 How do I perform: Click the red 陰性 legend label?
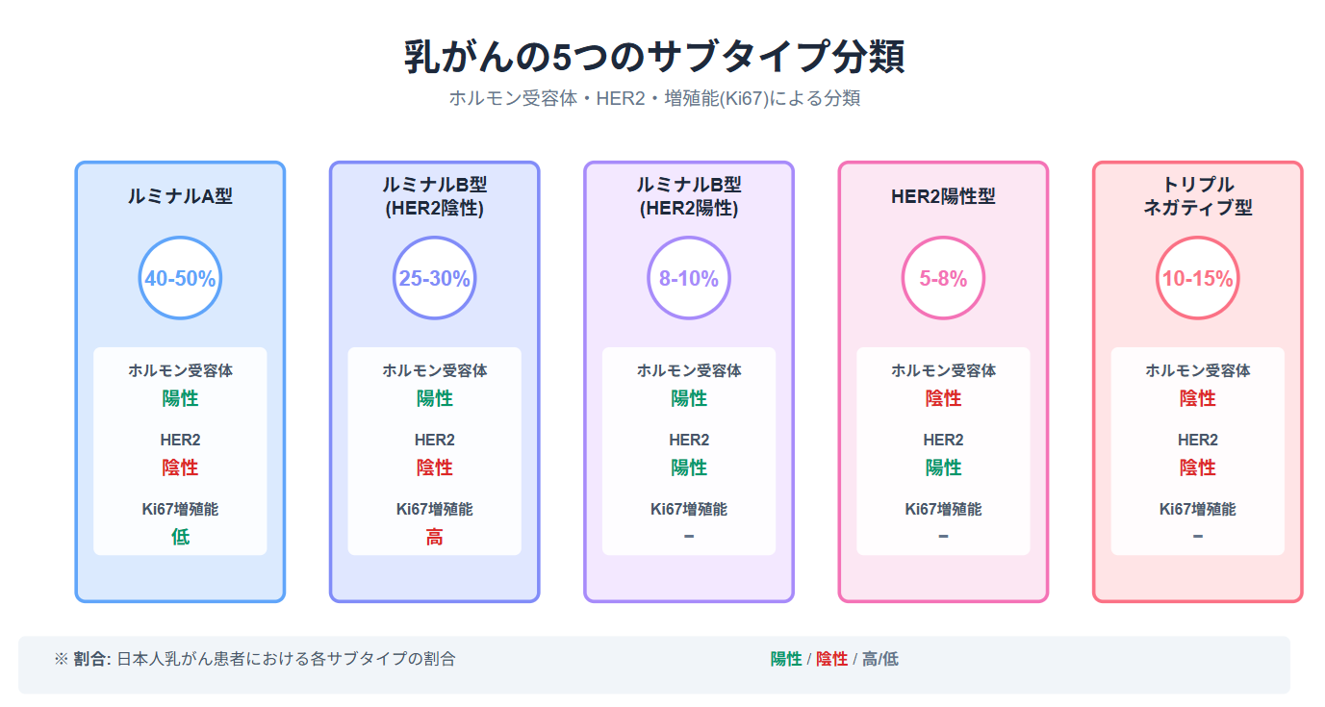pyautogui.click(x=832, y=659)
